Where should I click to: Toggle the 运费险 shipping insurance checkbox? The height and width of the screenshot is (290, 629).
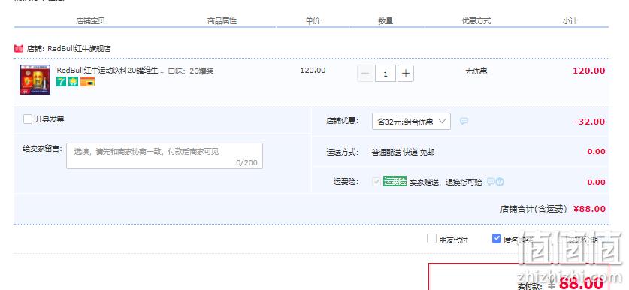pos(376,182)
